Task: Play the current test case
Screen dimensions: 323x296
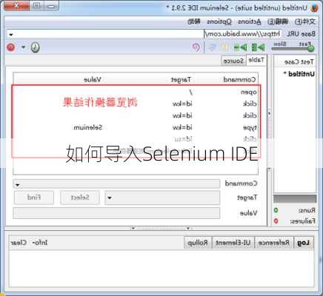Action: tap(240, 47)
